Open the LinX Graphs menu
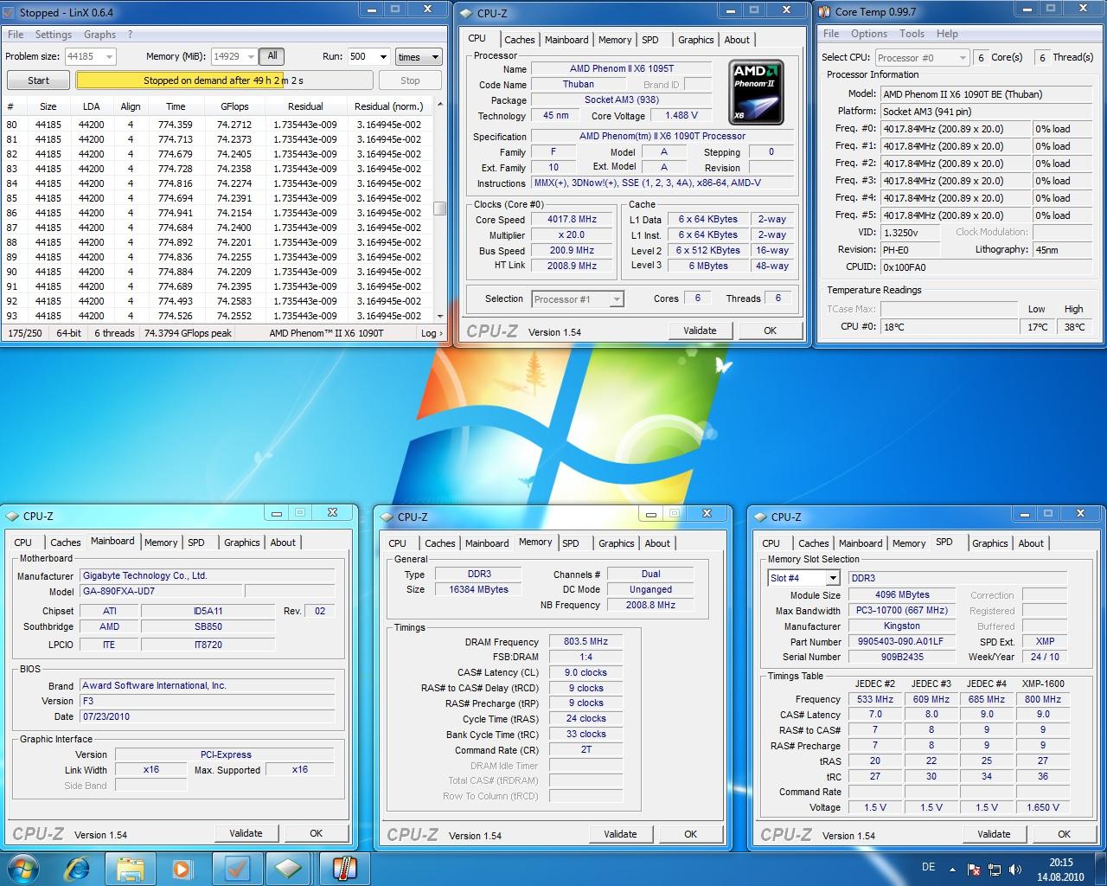Screen dimensions: 1107x886 [99, 35]
